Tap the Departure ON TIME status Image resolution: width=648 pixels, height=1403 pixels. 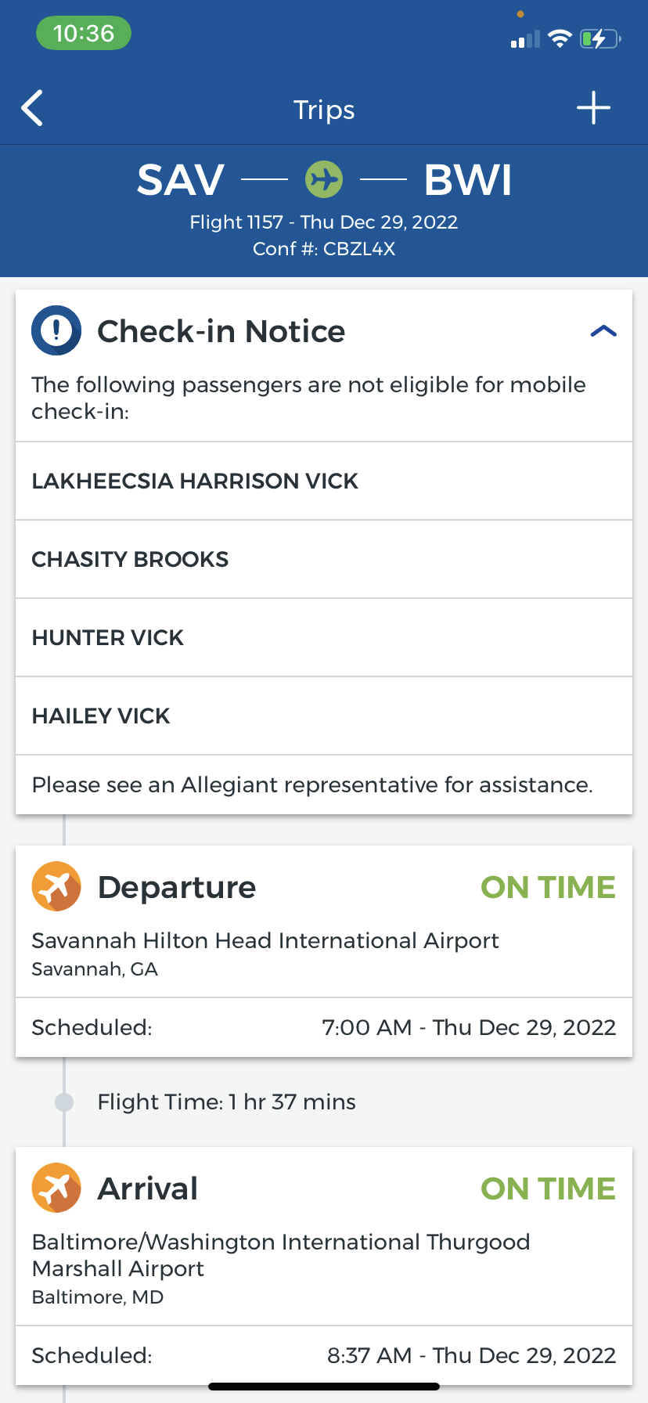[x=548, y=887]
